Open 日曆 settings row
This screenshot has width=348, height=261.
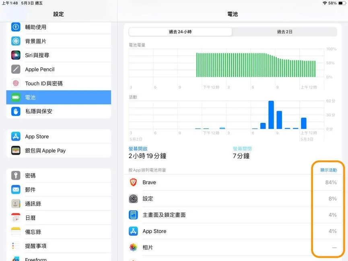tap(59, 217)
